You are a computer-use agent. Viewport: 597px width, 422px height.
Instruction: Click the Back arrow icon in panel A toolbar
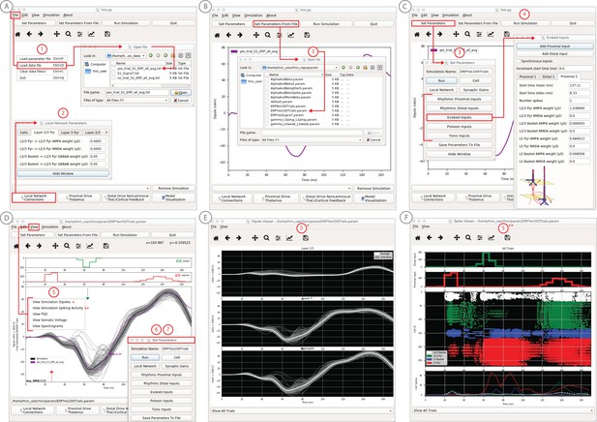tap(29, 34)
